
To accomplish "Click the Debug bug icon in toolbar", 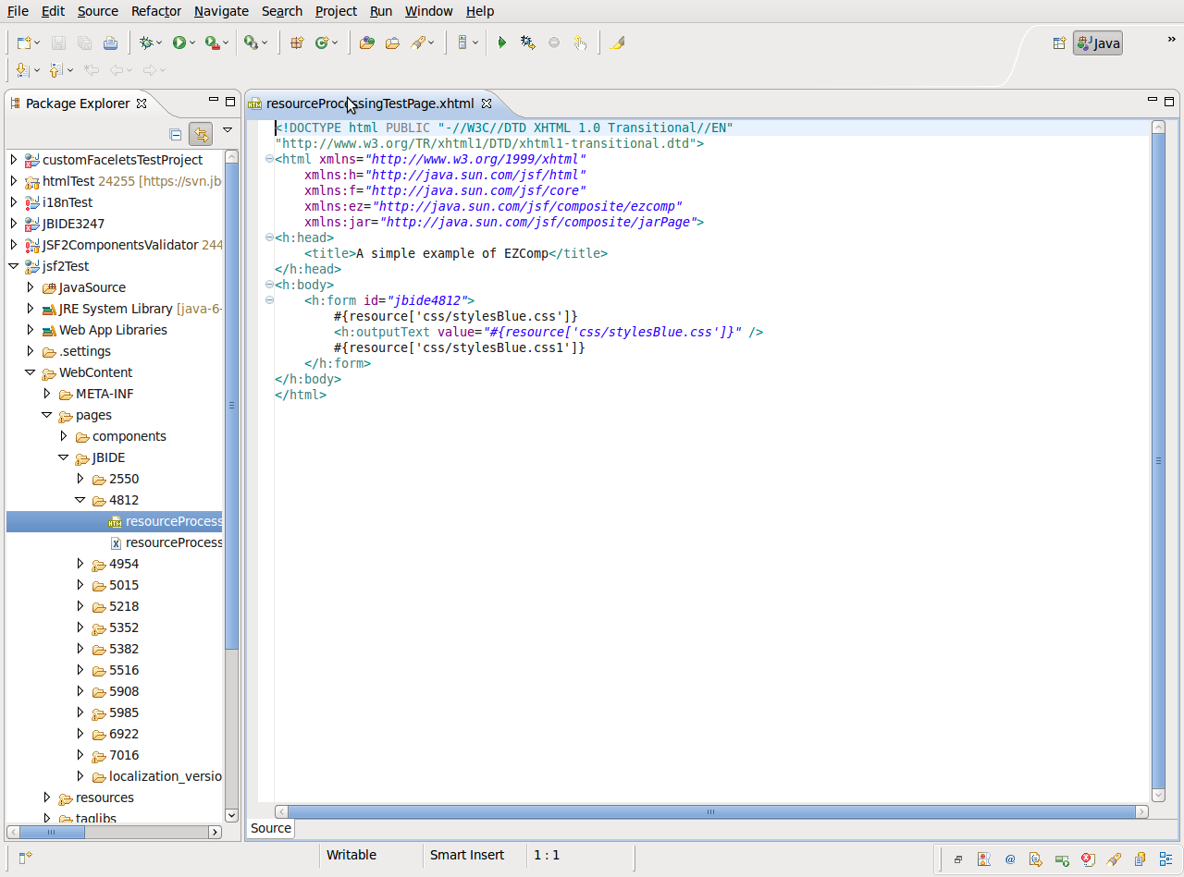I will pyautogui.click(x=145, y=43).
